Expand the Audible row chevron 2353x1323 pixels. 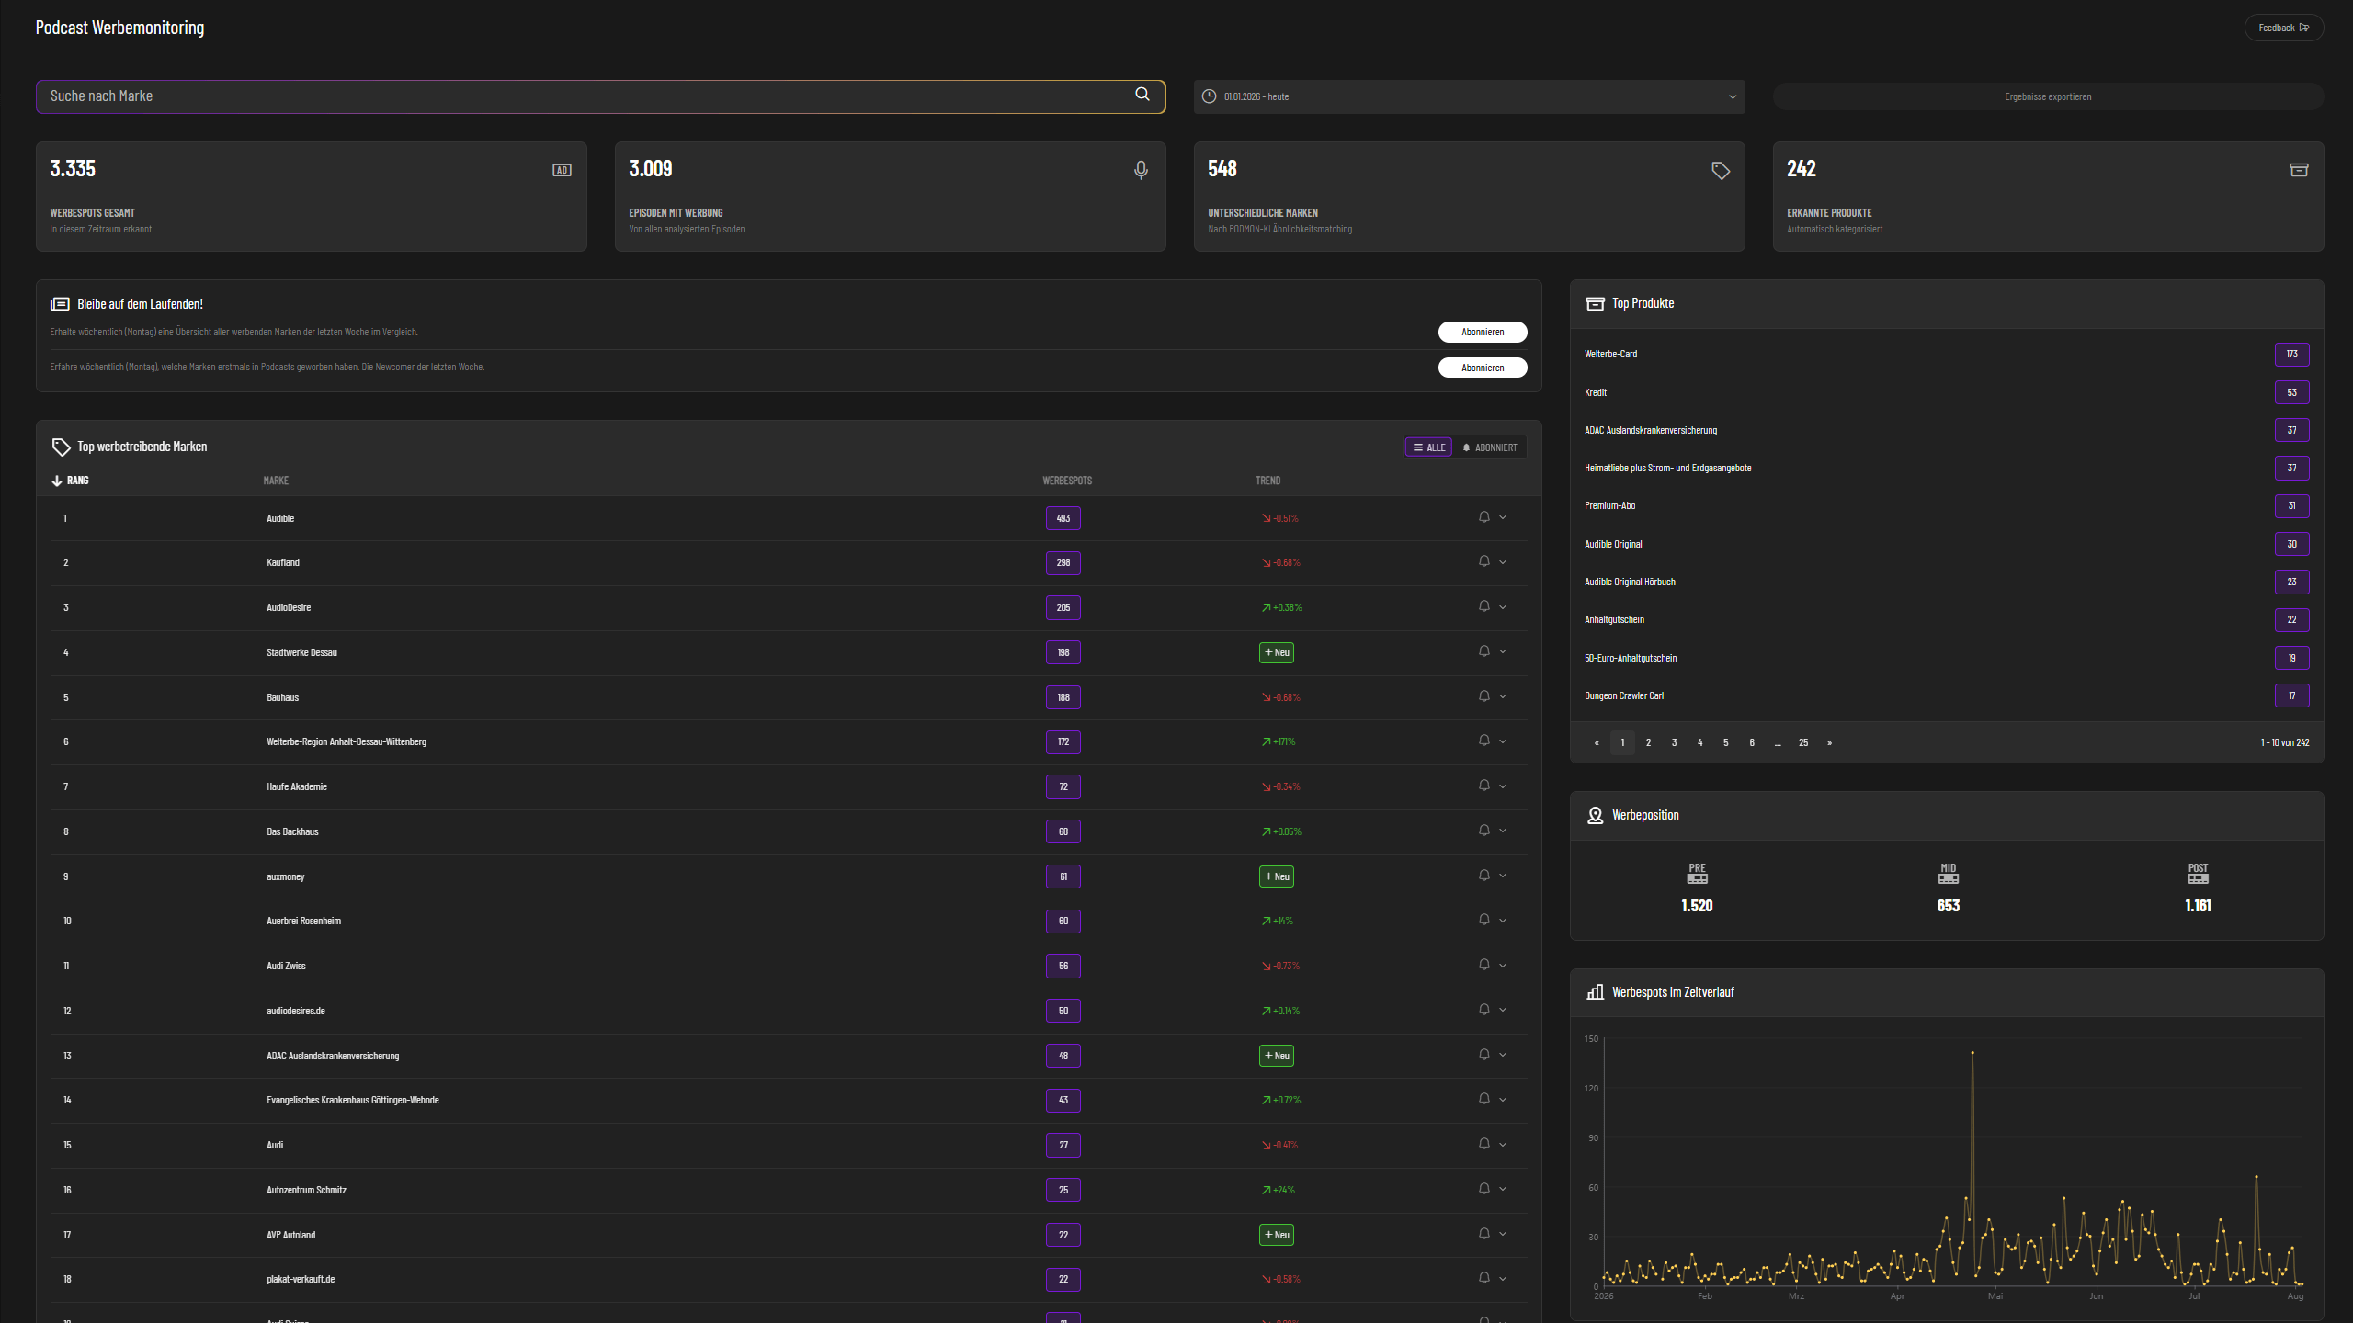1503,517
